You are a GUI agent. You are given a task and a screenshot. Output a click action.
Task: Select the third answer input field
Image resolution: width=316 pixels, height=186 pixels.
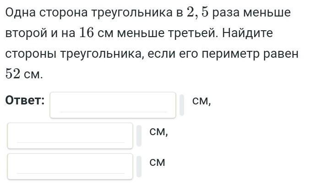(x=70, y=166)
